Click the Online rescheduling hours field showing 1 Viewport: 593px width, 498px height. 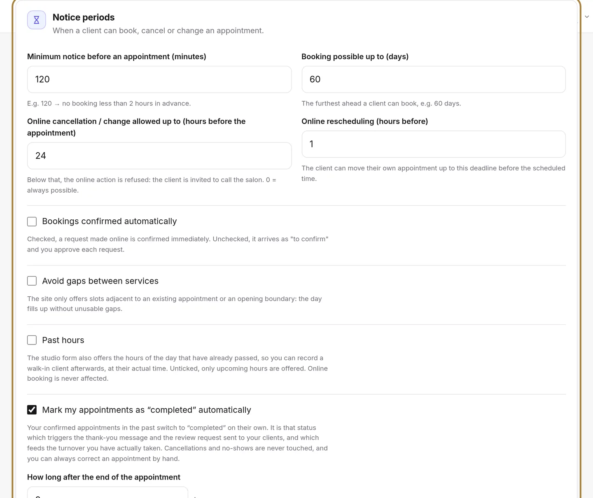tap(434, 144)
